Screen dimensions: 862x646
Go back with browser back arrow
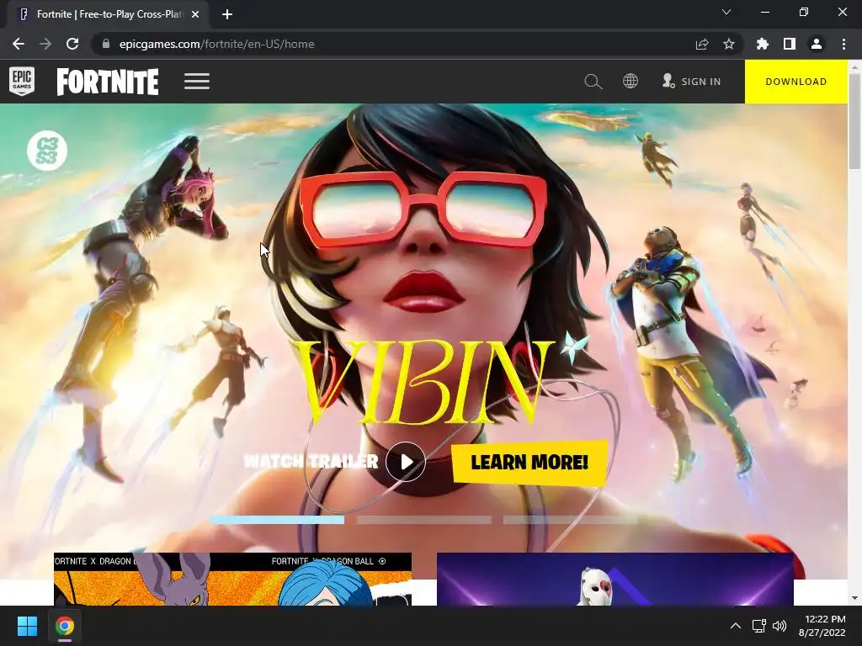(x=19, y=44)
